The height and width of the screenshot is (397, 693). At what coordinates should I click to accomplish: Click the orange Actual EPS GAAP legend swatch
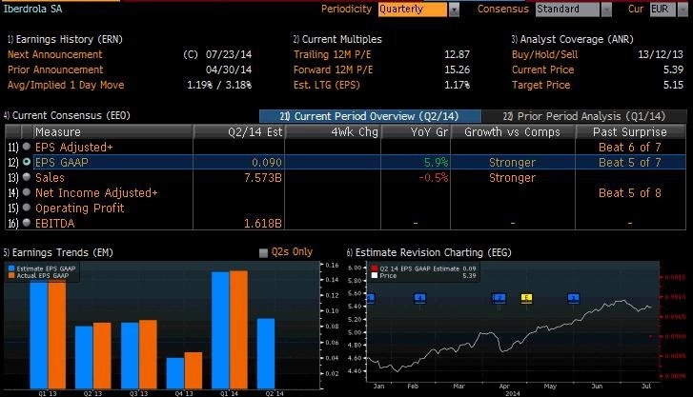click(11, 275)
